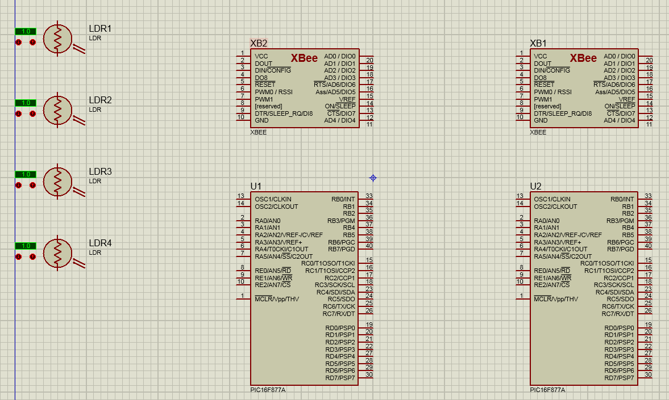Select the LDR2 photoresistor symbol
Screen dimensions: 669x400
pyautogui.click(x=58, y=110)
